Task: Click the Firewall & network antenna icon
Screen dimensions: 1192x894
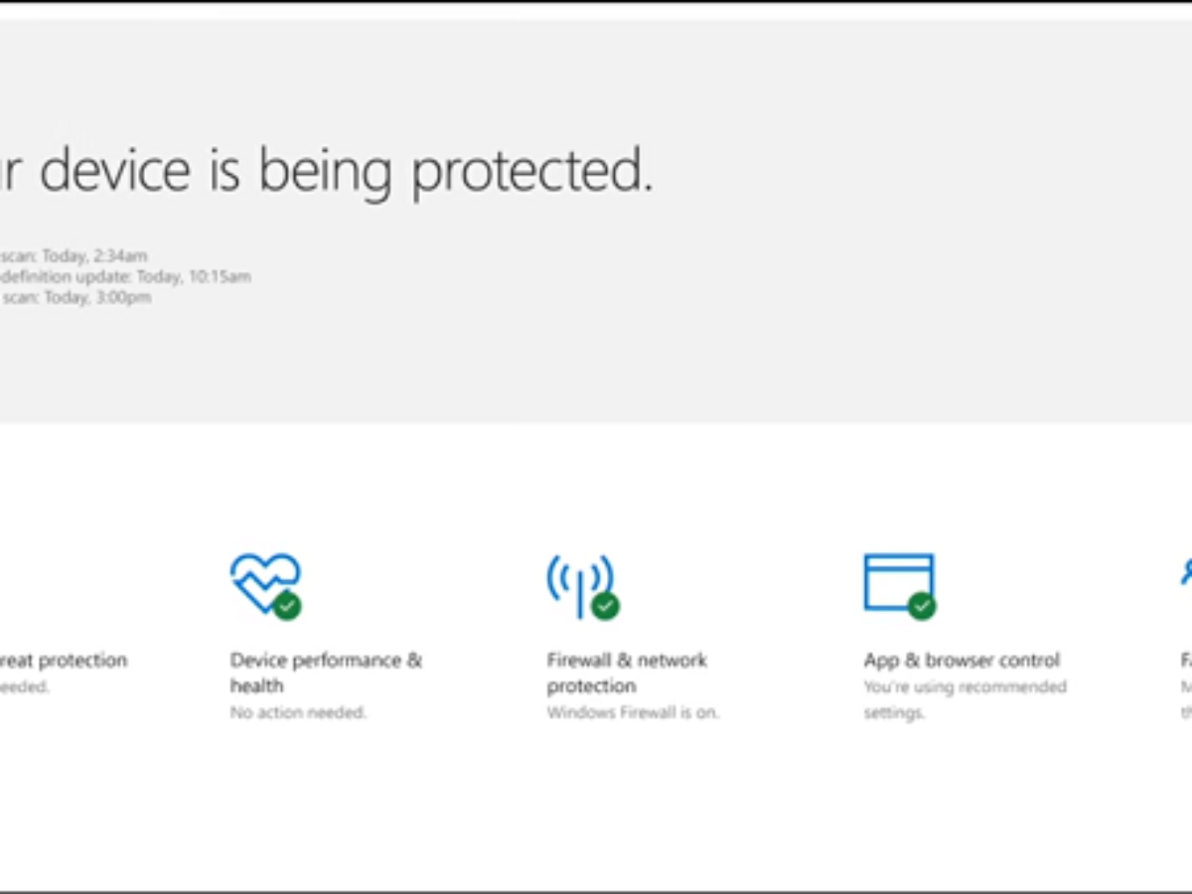Action: coord(582,584)
